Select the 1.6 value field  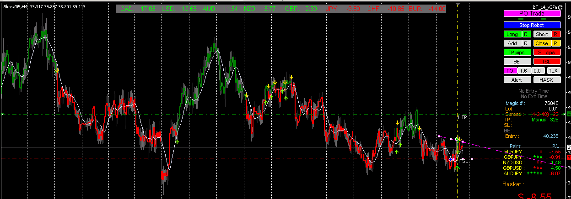coord(523,71)
